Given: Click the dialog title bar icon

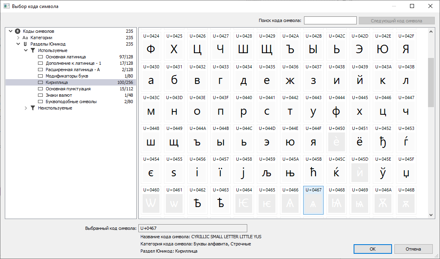Looking at the screenshot, I should tap(6, 6).
